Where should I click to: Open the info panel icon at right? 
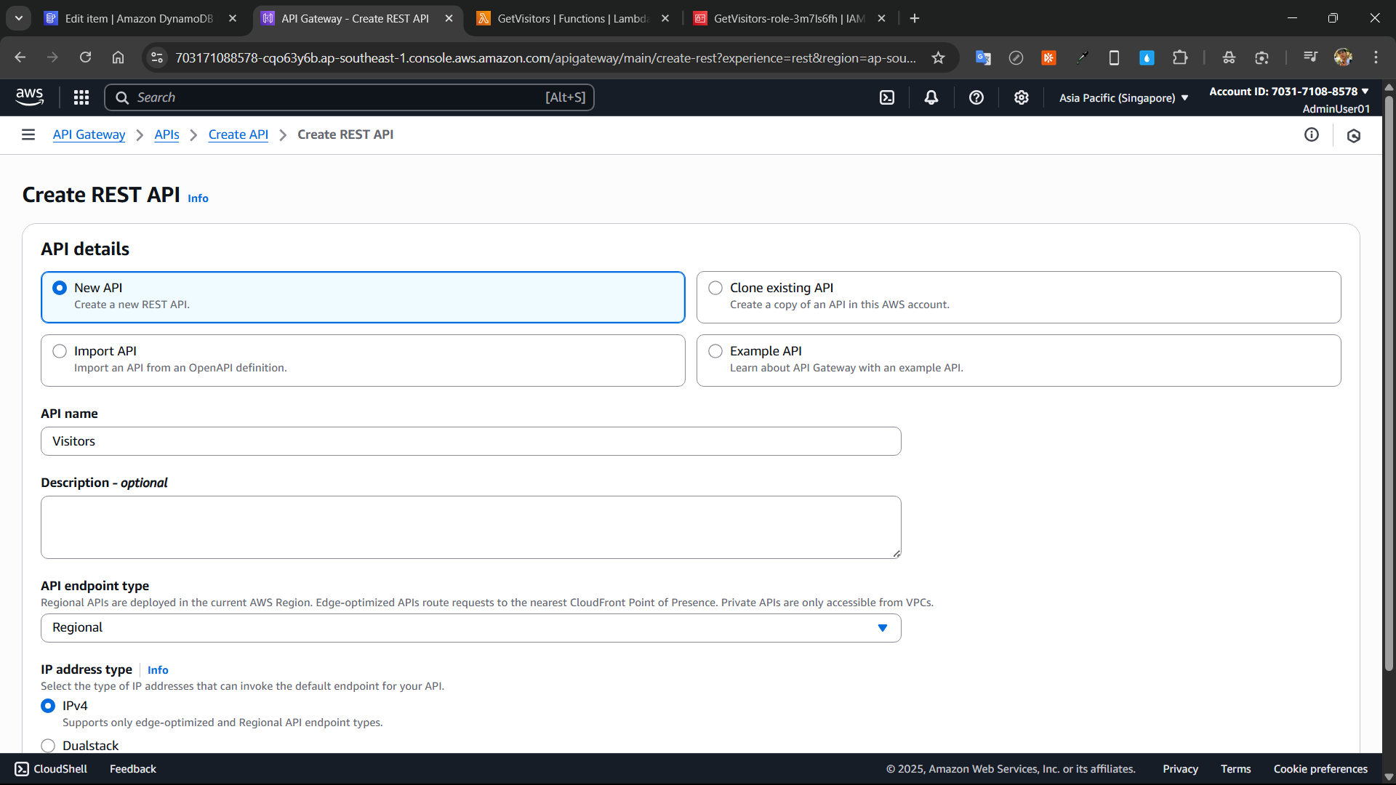[x=1312, y=134]
